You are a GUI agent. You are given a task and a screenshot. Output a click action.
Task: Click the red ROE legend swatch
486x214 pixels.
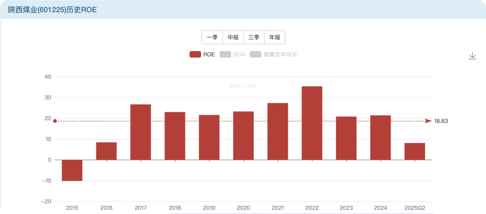point(195,54)
